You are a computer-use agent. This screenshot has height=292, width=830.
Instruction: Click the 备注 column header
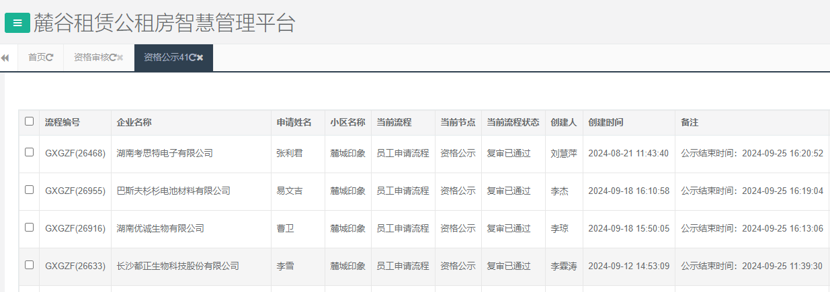pyautogui.click(x=690, y=123)
